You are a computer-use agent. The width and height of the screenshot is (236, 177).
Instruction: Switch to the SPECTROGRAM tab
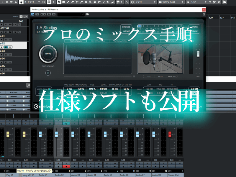click(98, 41)
